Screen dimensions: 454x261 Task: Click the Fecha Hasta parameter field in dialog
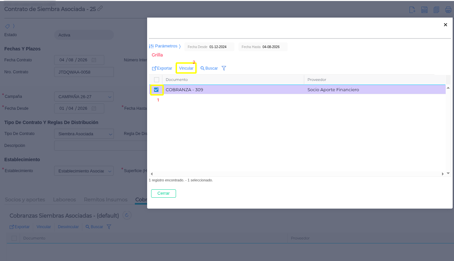point(263,47)
